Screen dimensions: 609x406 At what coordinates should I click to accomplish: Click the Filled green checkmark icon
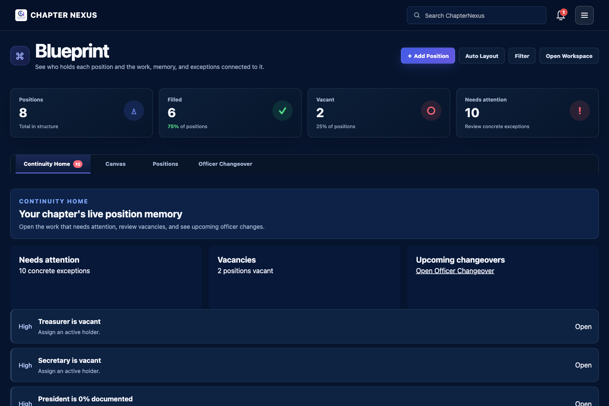pyautogui.click(x=283, y=111)
